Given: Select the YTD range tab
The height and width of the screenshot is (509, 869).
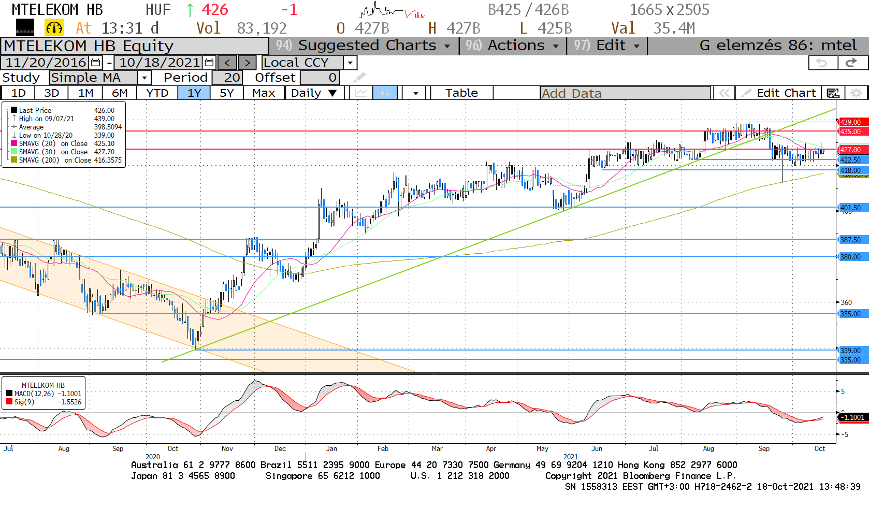Looking at the screenshot, I should (x=157, y=93).
